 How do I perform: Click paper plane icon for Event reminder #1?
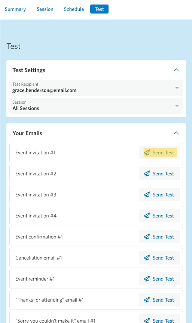[x=147, y=279]
